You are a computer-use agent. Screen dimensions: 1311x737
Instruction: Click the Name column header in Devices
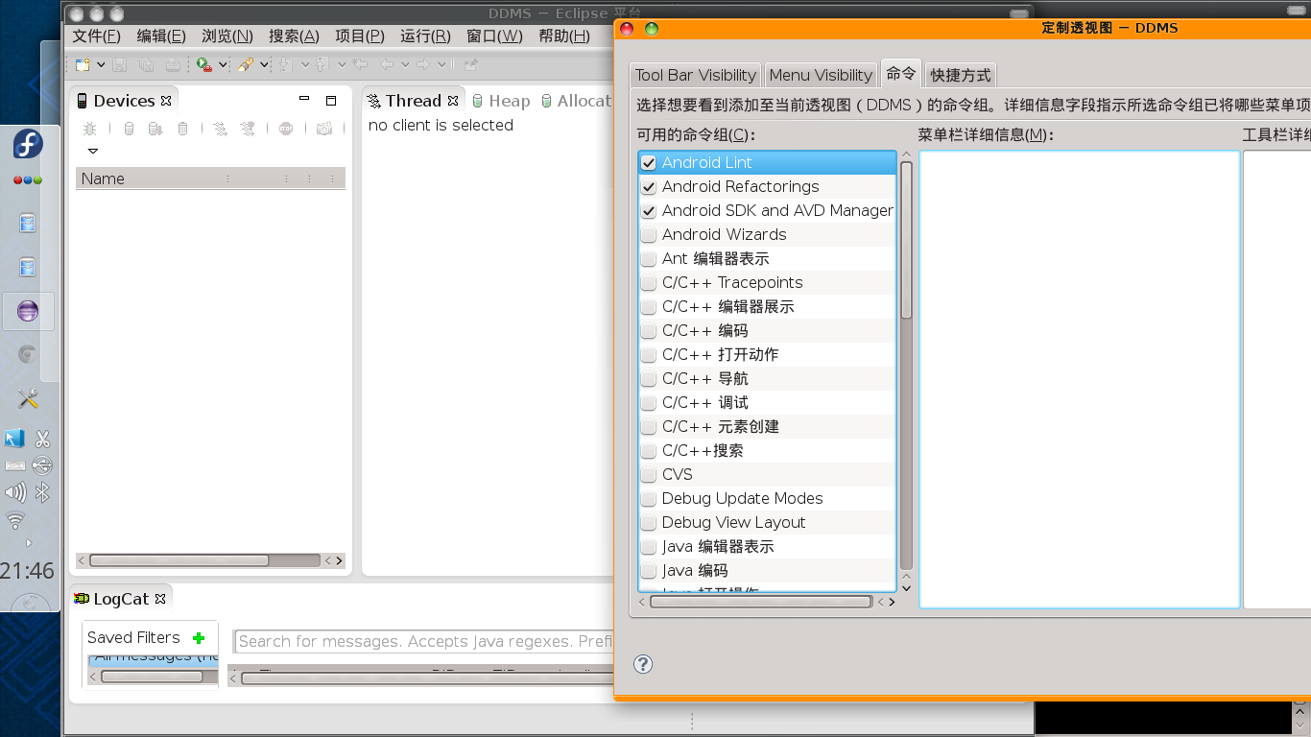pos(150,178)
